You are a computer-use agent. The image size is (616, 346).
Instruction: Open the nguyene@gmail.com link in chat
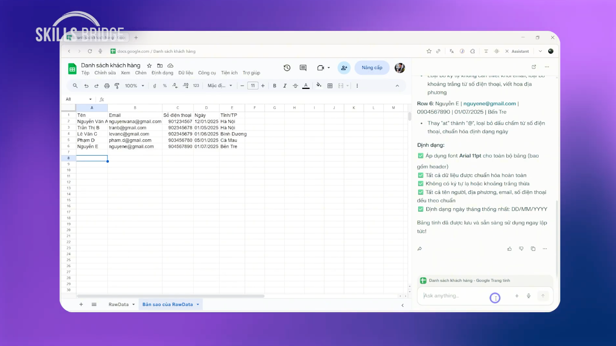coord(489,103)
